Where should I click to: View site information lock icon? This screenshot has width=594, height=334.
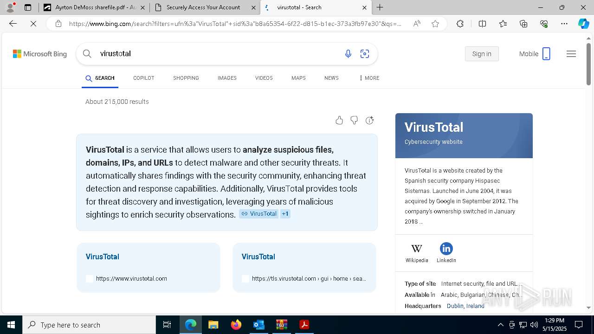click(58, 24)
